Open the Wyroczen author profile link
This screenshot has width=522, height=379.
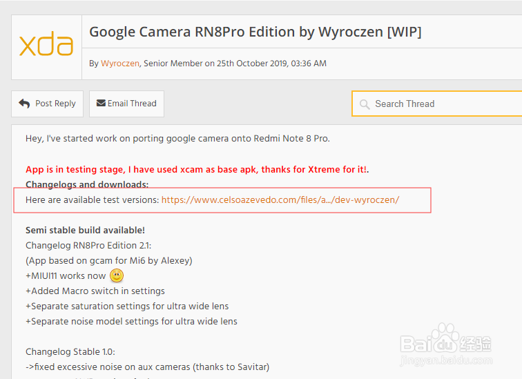click(120, 64)
